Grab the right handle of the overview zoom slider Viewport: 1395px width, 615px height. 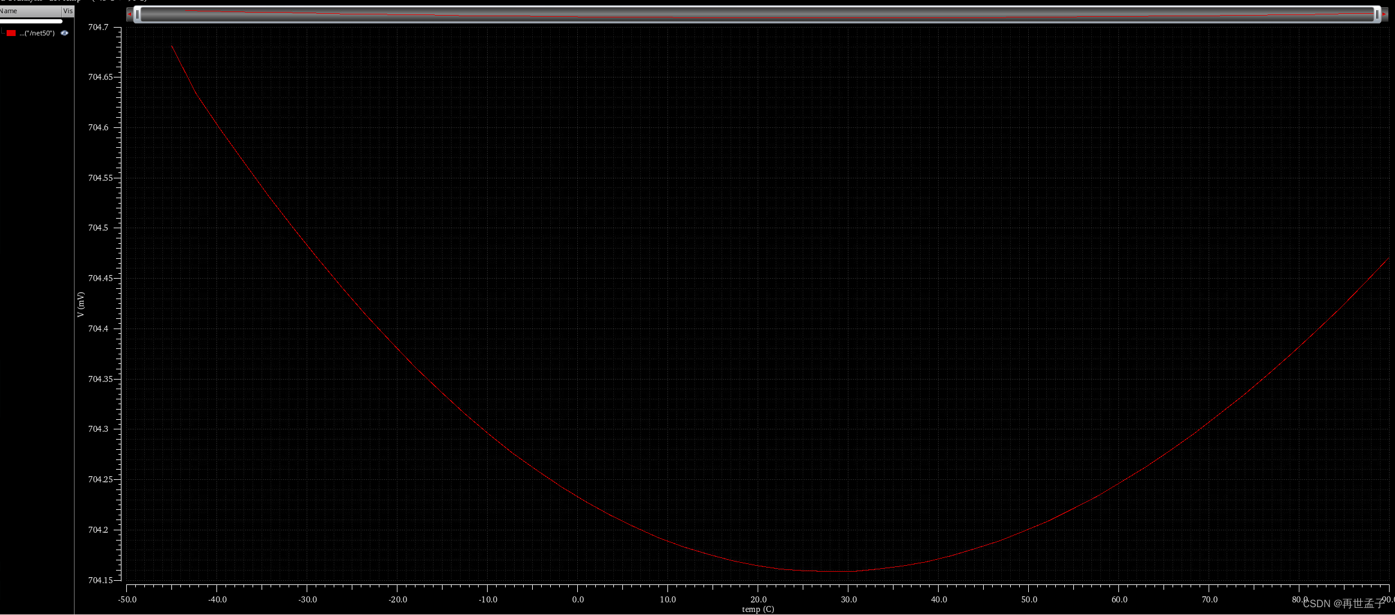[x=1377, y=14]
